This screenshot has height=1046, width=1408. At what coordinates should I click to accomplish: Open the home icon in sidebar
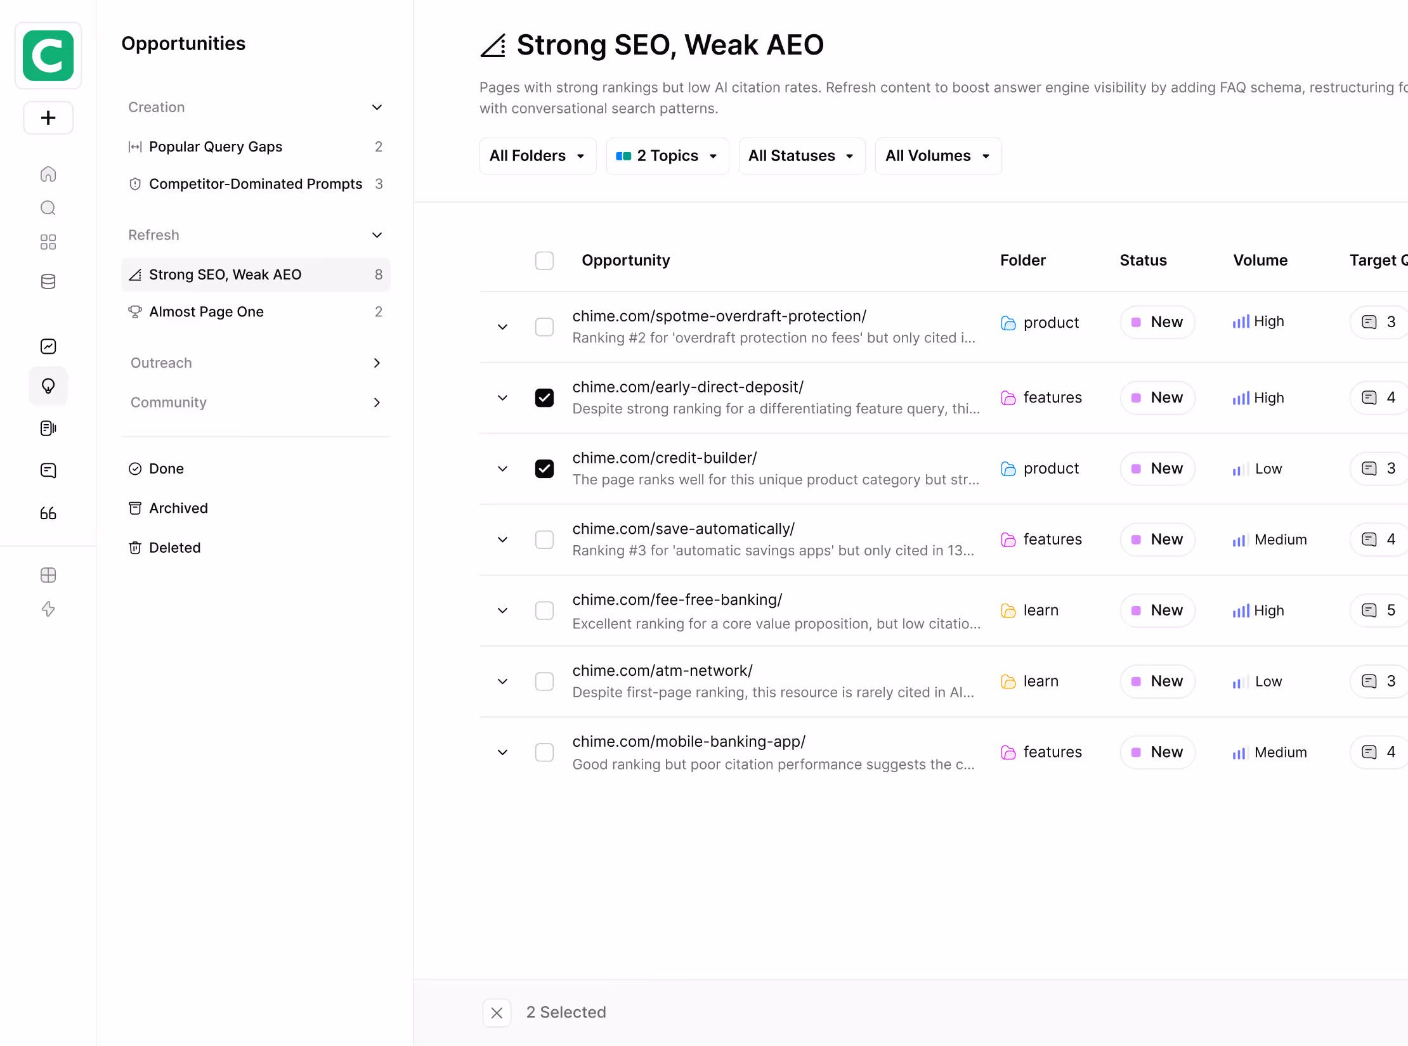click(x=48, y=174)
